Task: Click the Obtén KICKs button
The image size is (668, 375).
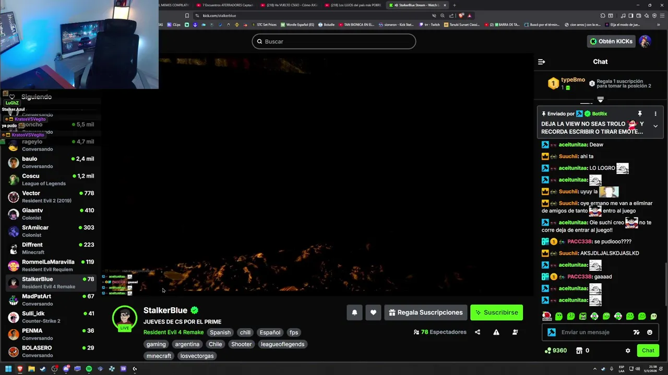Action: pos(611,42)
